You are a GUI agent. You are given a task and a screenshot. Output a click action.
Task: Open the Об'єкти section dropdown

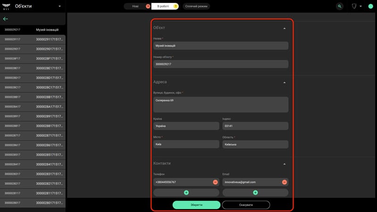(60, 6)
